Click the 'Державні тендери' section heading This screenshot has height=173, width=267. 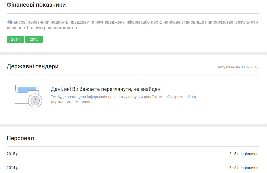tap(32, 66)
